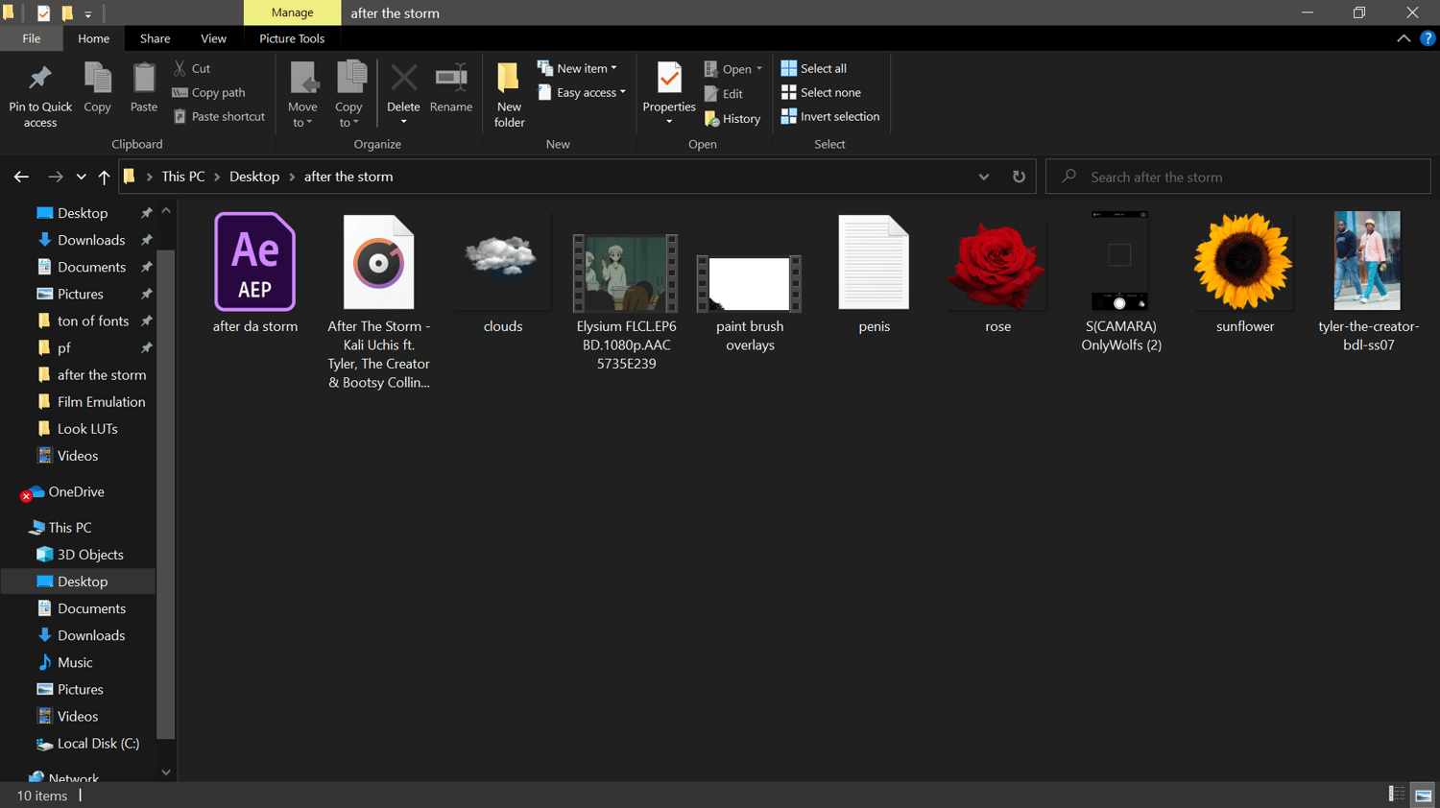Open the Picture Tools tab
Viewport: 1440px width, 808px height.
[x=292, y=38]
